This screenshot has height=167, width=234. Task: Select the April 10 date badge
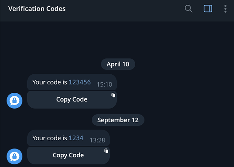118,64
